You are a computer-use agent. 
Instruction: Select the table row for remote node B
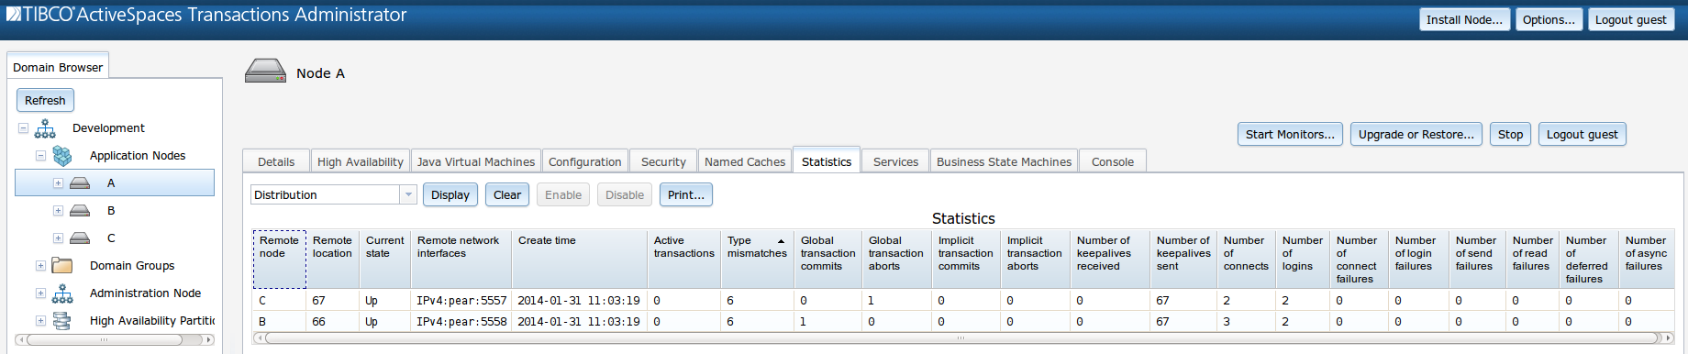[963, 321]
